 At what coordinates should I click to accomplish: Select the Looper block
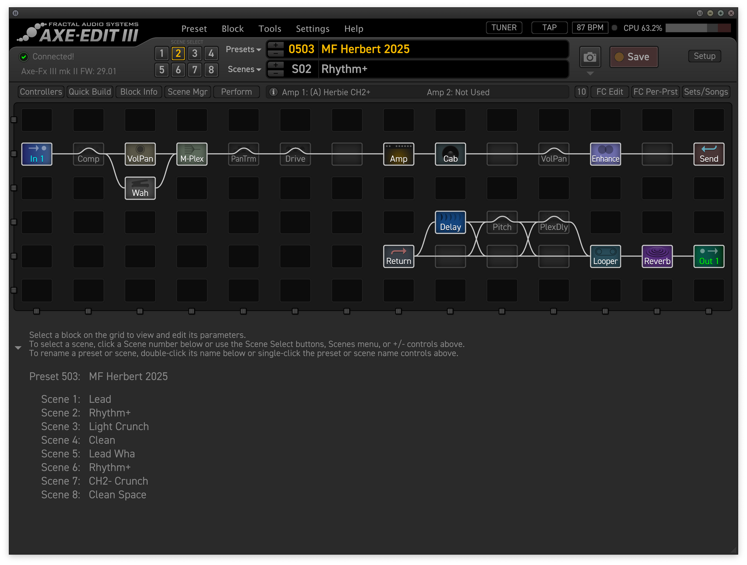pyautogui.click(x=605, y=256)
